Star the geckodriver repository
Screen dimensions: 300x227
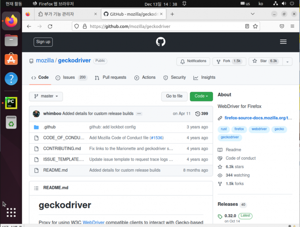pyautogui.click(x=266, y=61)
